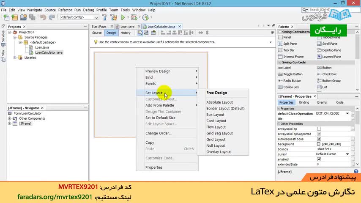The height and width of the screenshot is (203, 361).
Task: Open the Run Project dropdown arrow
Action: pos(128,17)
